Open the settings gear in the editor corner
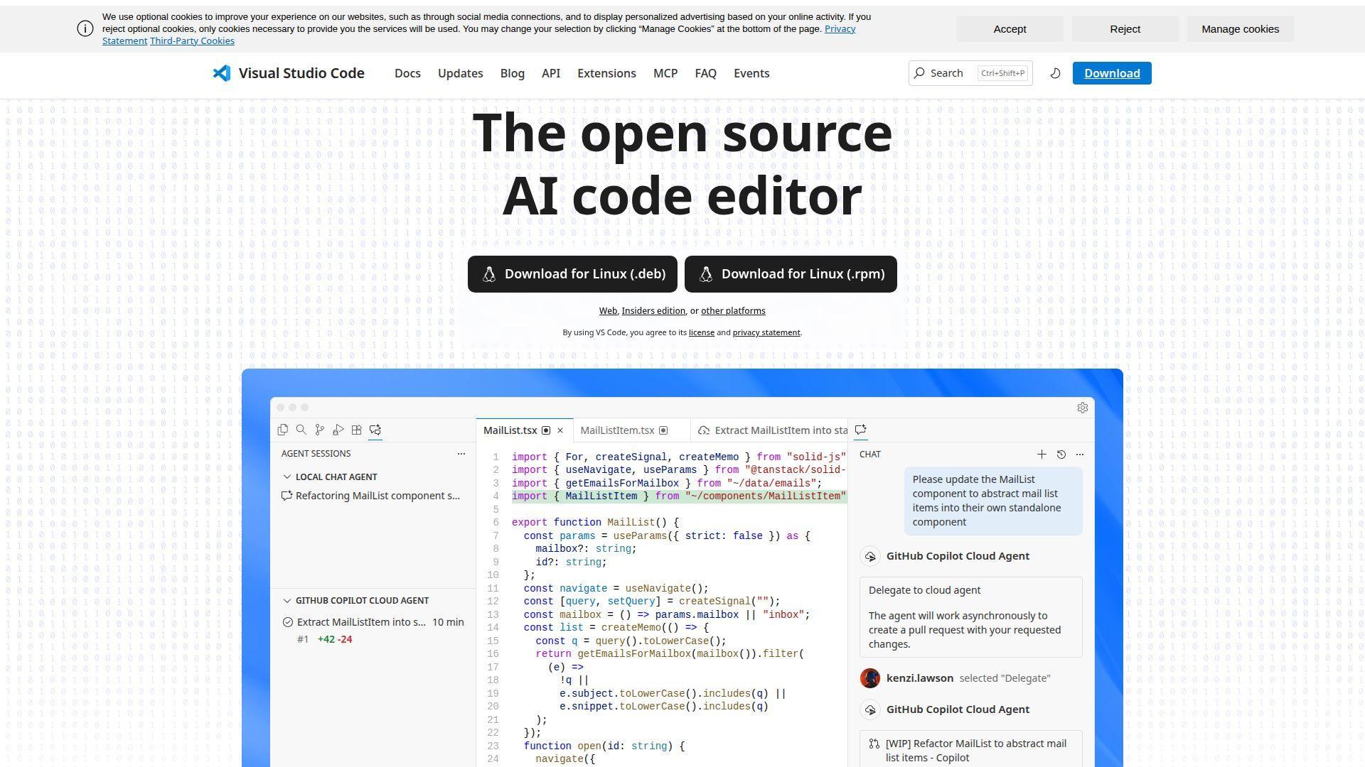1365x767 pixels. pyautogui.click(x=1082, y=407)
